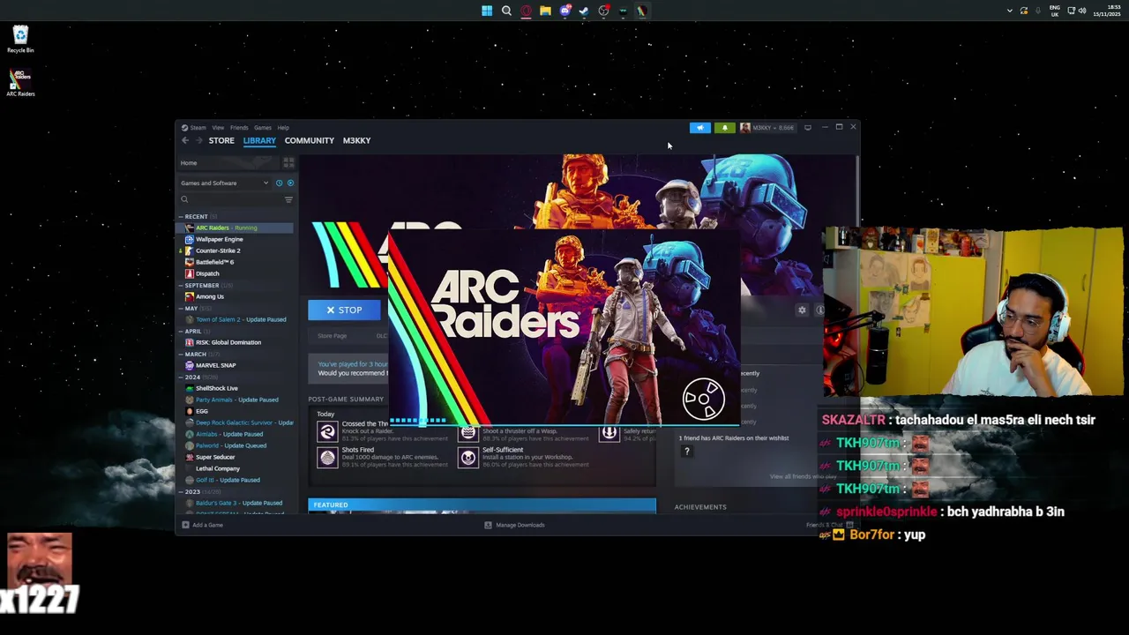Switch library to grid collections view

click(x=288, y=162)
